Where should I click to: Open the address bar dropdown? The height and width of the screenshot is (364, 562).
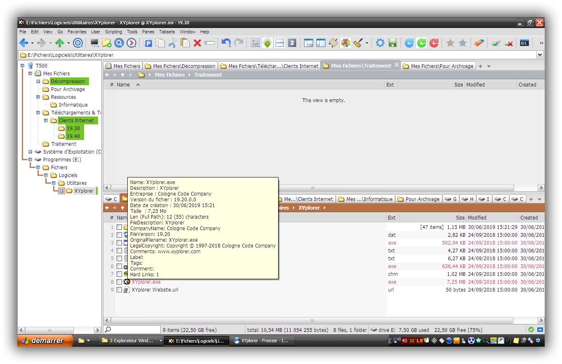tap(540, 55)
